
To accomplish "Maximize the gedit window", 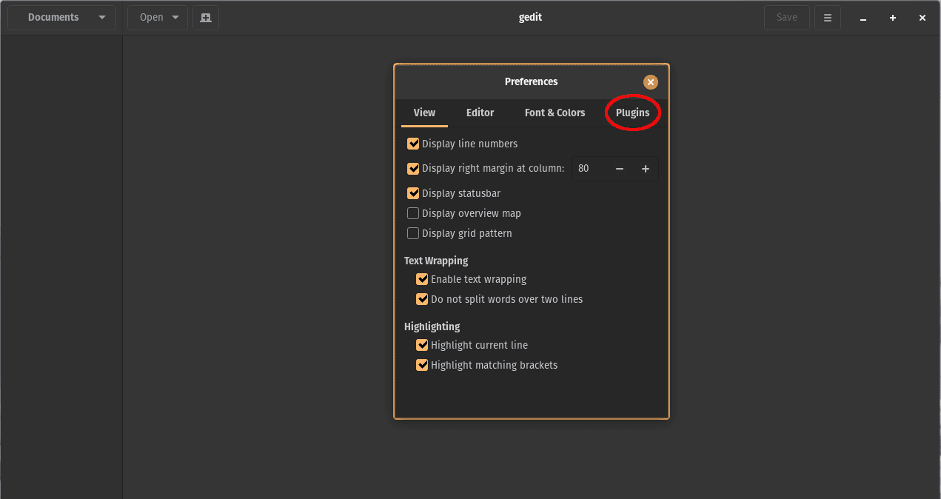I will pyautogui.click(x=893, y=18).
